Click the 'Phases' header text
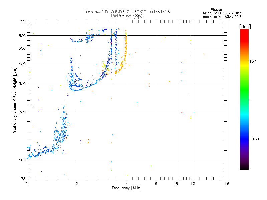 click(216, 10)
